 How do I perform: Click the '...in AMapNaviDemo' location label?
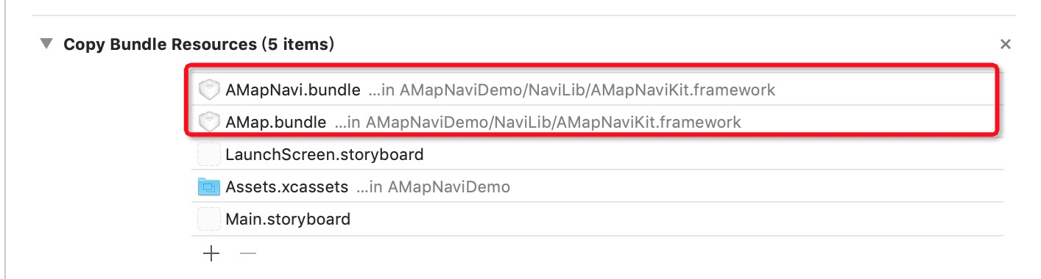pos(433,186)
